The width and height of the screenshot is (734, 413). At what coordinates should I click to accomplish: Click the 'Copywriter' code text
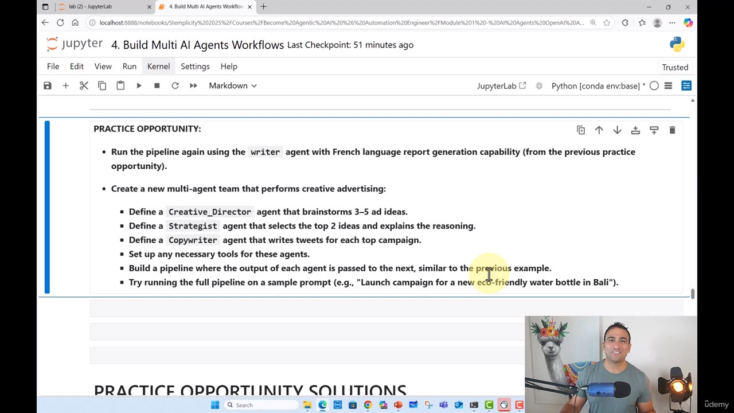point(193,240)
